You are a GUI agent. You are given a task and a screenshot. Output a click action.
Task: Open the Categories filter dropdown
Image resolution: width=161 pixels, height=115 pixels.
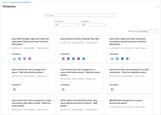pos(94,24)
